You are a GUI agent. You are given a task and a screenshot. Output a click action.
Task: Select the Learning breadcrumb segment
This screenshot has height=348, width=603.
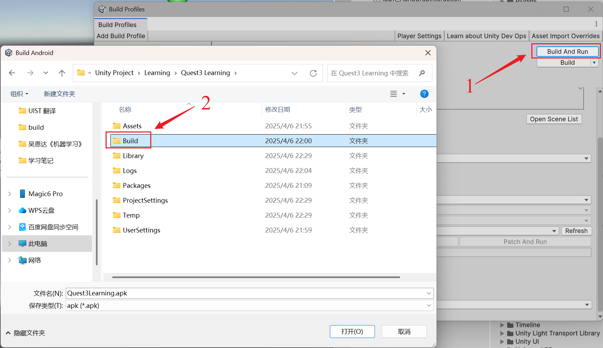[157, 73]
